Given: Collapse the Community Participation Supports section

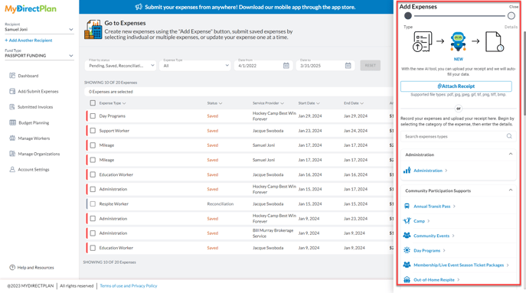Looking at the screenshot, I should (x=511, y=190).
